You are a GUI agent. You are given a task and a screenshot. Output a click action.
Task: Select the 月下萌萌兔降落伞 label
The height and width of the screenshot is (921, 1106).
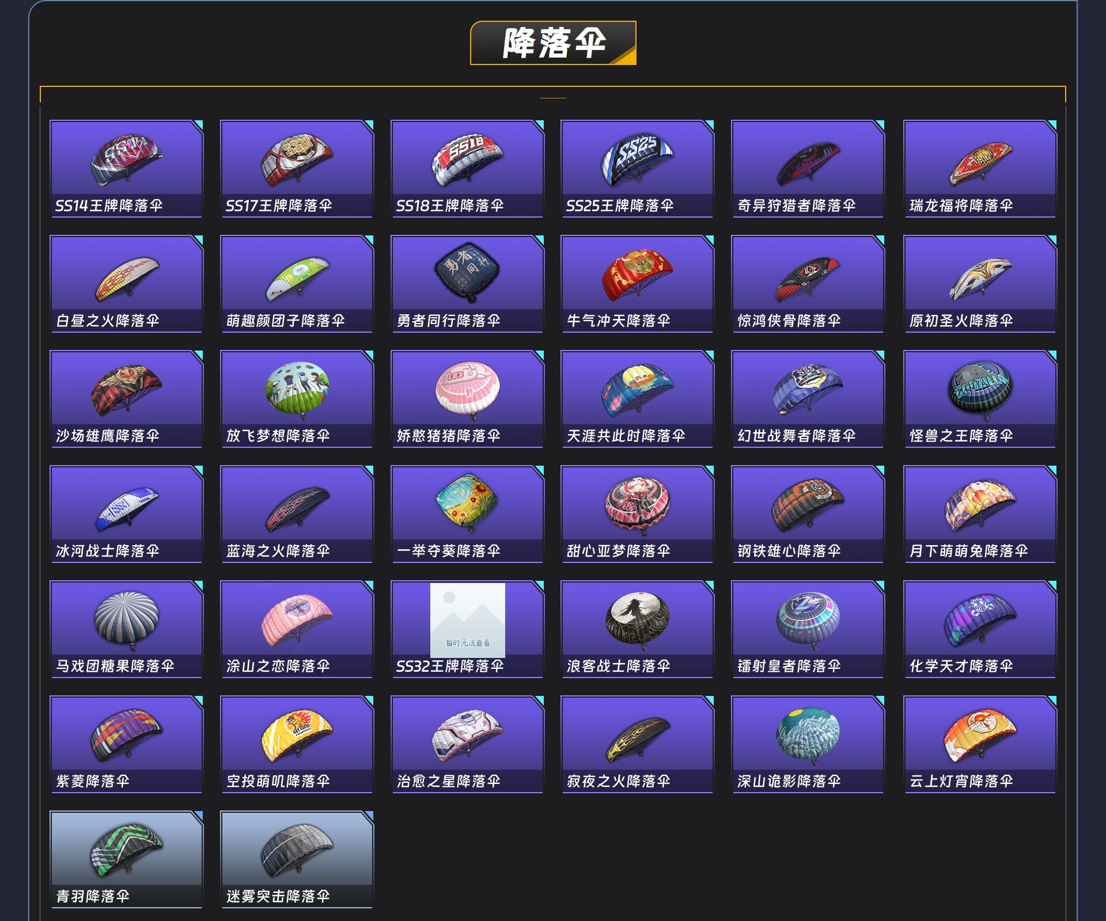pos(968,551)
